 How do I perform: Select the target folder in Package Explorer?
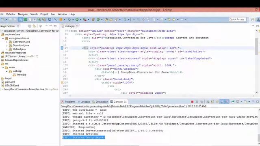pyautogui.click(x=8, y=78)
